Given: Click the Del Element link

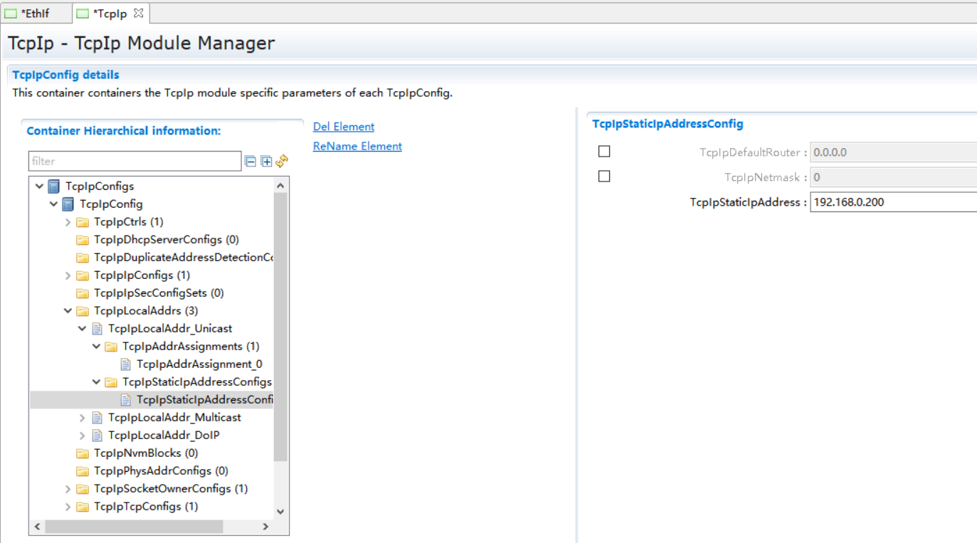Looking at the screenshot, I should [344, 127].
